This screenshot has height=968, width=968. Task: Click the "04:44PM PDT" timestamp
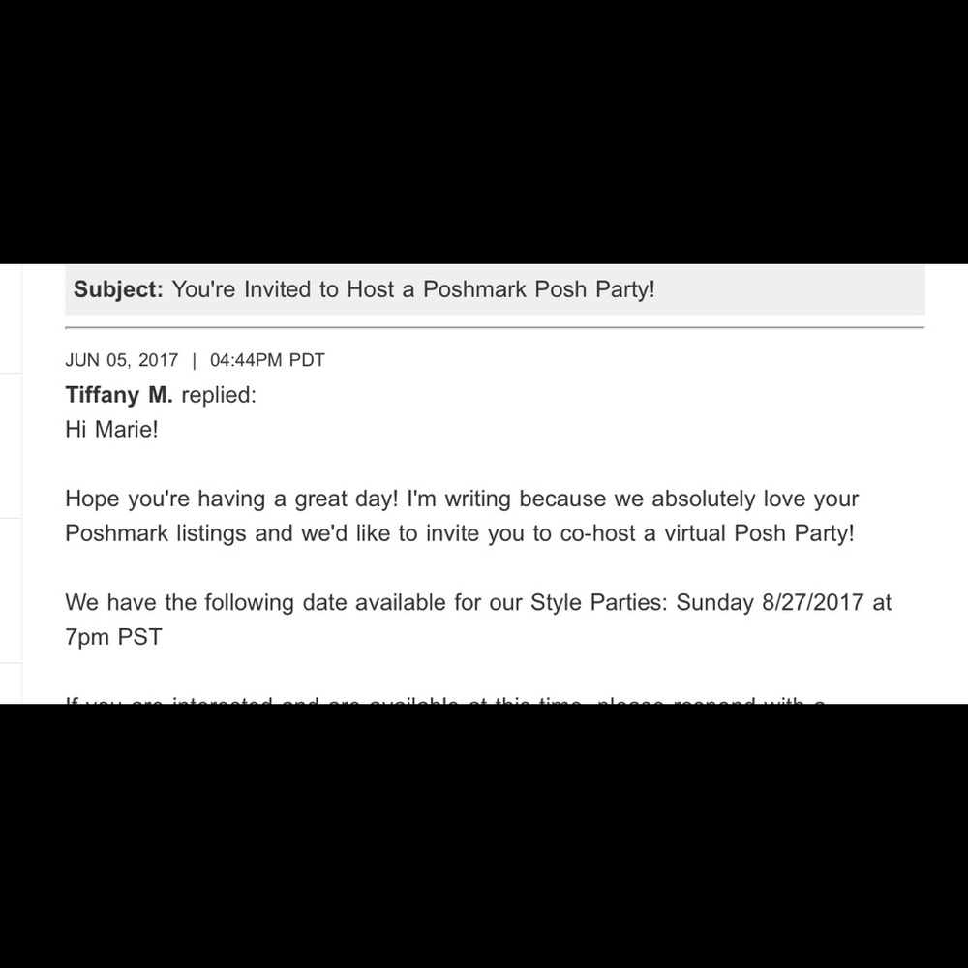(267, 360)
